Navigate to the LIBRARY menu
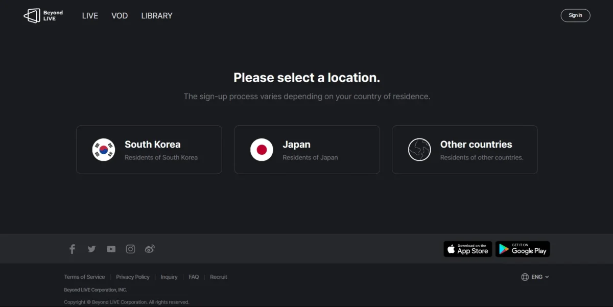The height and width of the screenshot is (307, 613). click(x=157, y=16)
